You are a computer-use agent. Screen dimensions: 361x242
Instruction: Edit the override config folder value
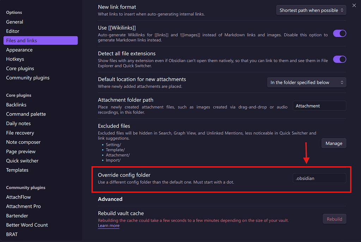coord(319,178)
